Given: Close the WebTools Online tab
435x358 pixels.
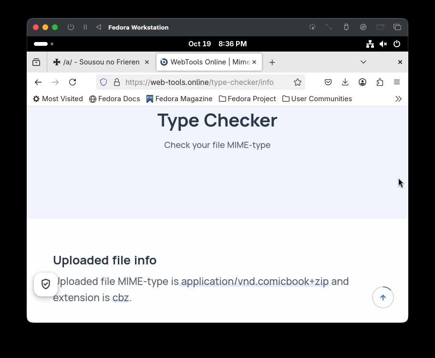Looking at the screenshot, I should click(254, 62).
